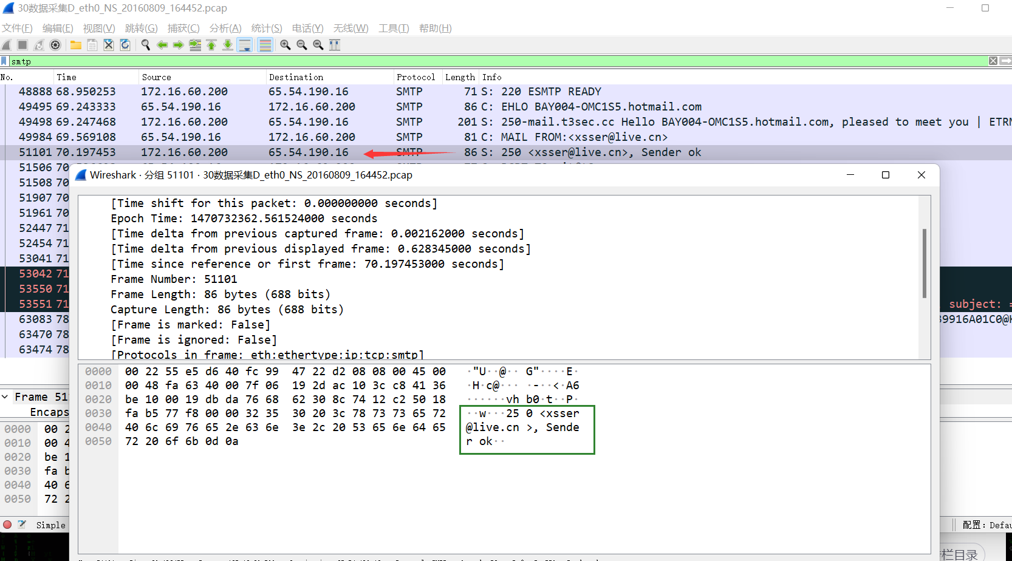Select packet 51101 Sender ok row
Viewport: 1012px width, 561px height.
506,152
